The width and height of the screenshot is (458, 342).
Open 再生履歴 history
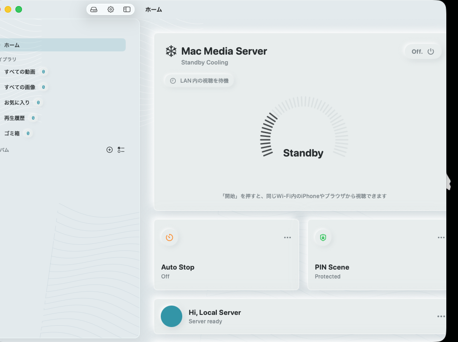coord(14,118)
